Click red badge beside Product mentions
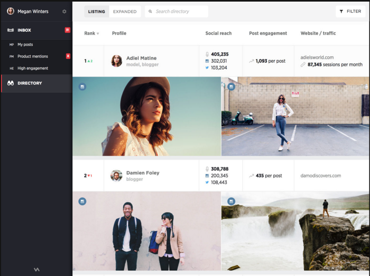 click(68, 56)
